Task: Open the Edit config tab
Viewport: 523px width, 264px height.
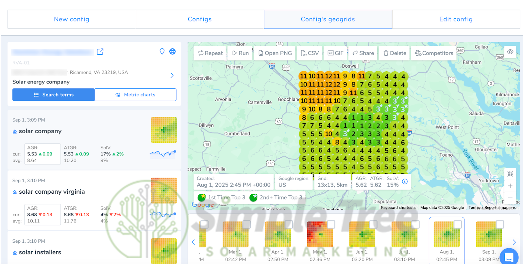Action: click(x=456, y=19)
